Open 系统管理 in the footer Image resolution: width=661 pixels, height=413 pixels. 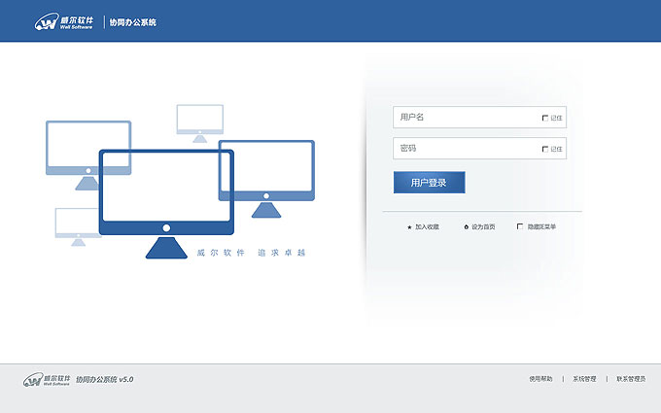(583, 379)
